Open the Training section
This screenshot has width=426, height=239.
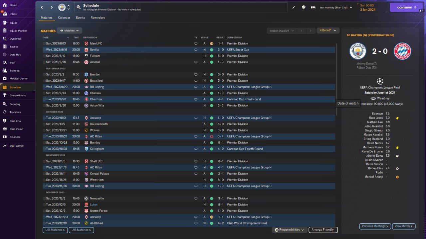[14, 71]
